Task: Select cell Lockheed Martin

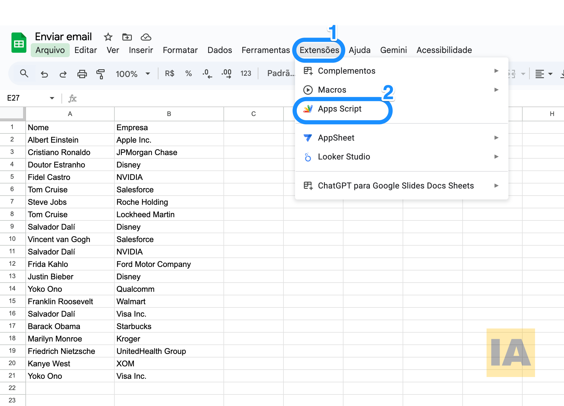Action: tap(169, 214)
